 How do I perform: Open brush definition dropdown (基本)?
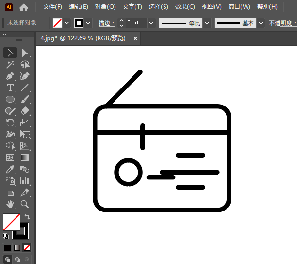(x=261, y=23)
